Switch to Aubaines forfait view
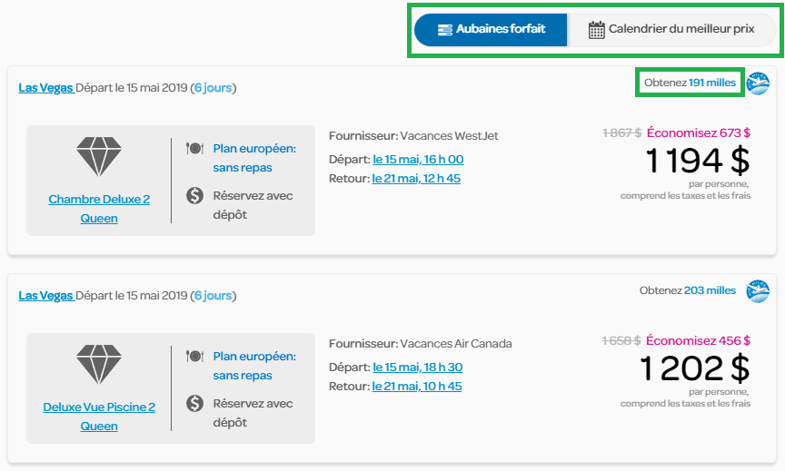The height and width of the screenshot is (471, 785). 491,29
